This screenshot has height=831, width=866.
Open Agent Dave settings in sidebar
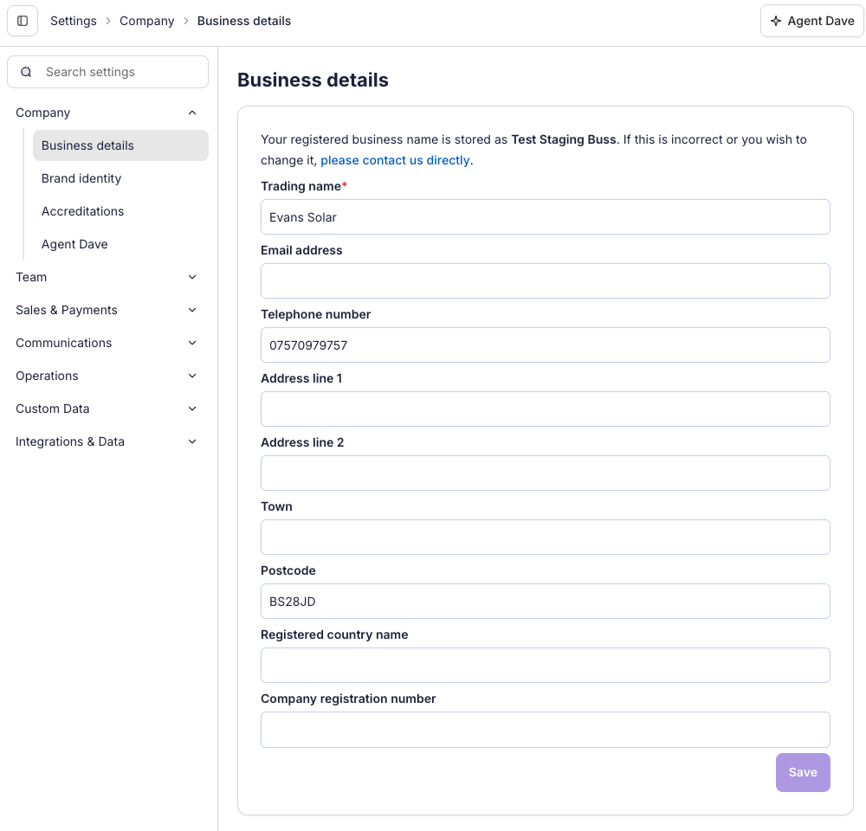[x=120, y=244]
